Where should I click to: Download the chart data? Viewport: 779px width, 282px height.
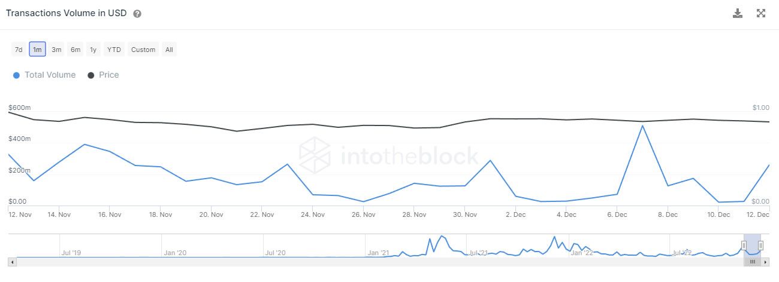(738, 13)
